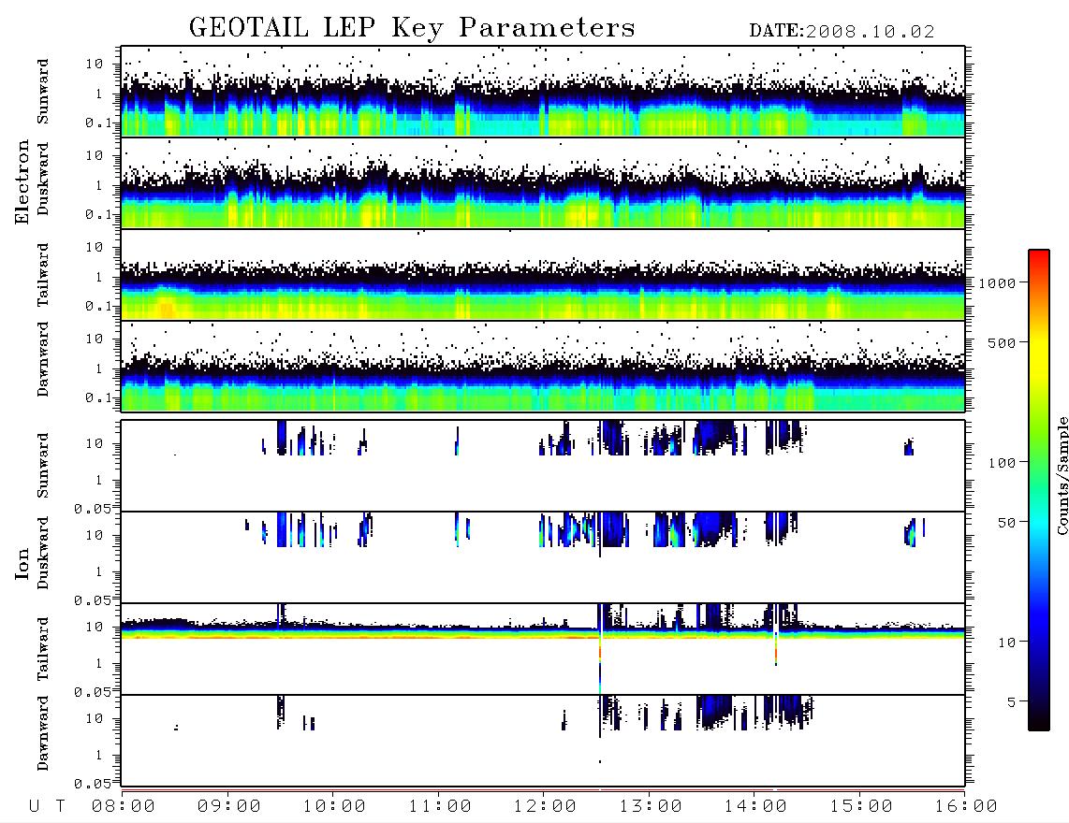
Task: Select the 10:00 time tick label
Action: pos(334,807)
